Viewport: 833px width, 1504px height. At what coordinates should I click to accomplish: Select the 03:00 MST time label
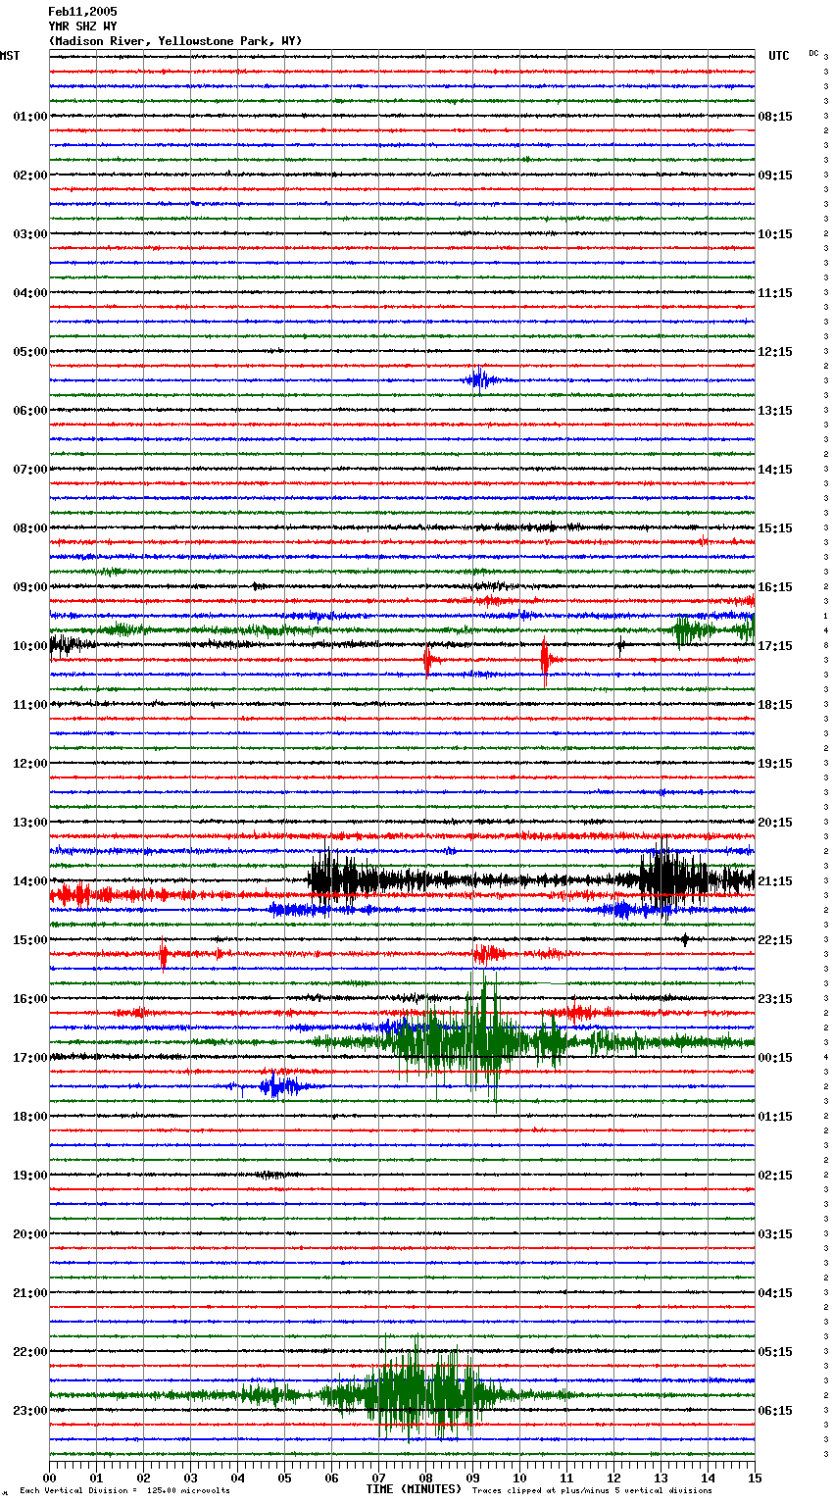(30, 234)
